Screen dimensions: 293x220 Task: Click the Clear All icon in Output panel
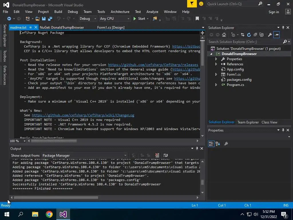pyautogui.click(x=157, y=155)
